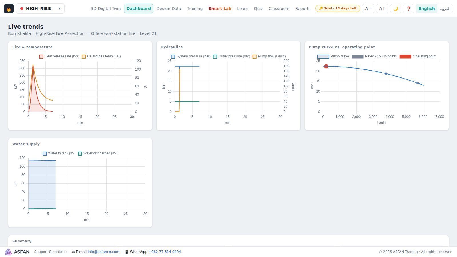This screenshot has height=257, width=457.
Task: Toggle Operating point legend swatch
Action: tap(405, 57)
